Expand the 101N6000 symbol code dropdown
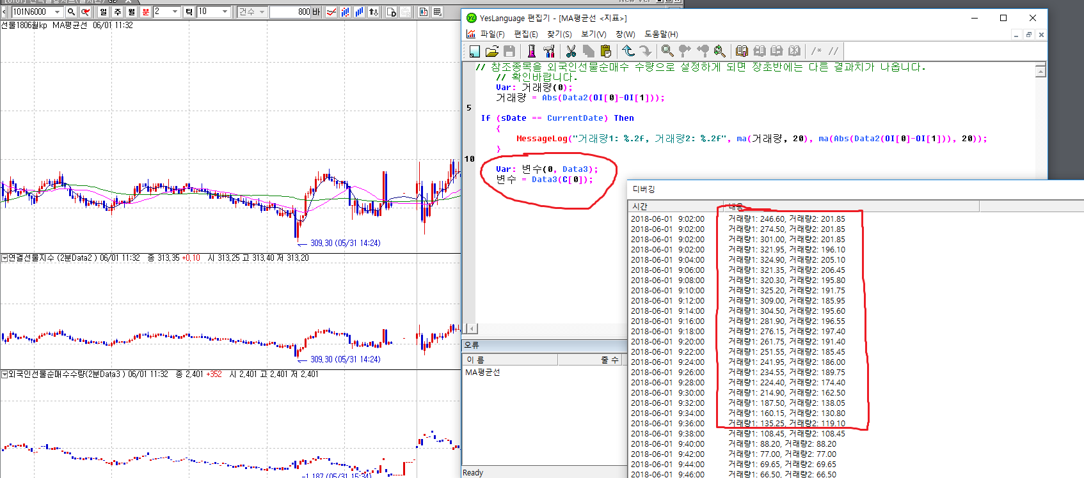Viewport: 1084px width, 478px height. (x=58, y=12)
